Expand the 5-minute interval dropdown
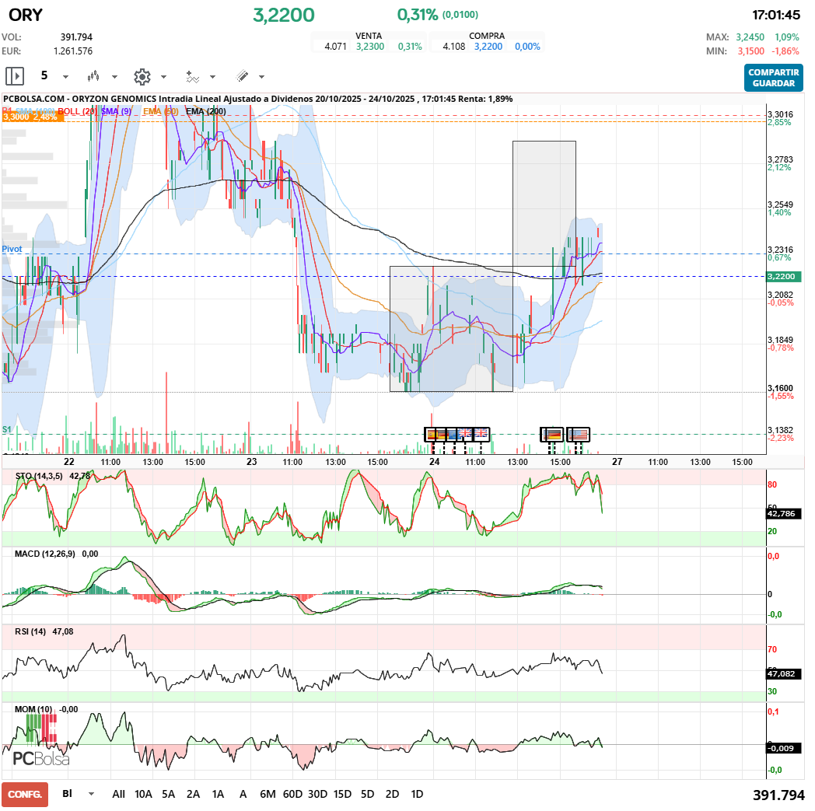The image size is (815, 811). pyautogui.click(x=65, y=77)
